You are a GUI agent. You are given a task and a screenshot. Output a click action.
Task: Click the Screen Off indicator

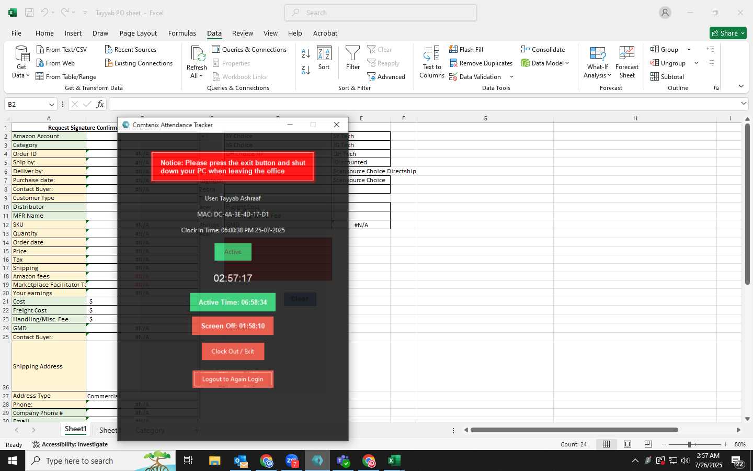(x=233, y=326)
